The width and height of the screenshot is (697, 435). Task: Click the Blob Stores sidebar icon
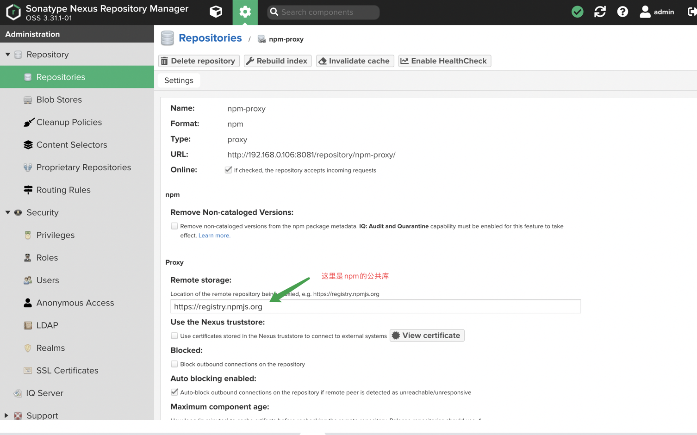pyautogui.click(x=28, y=100)
